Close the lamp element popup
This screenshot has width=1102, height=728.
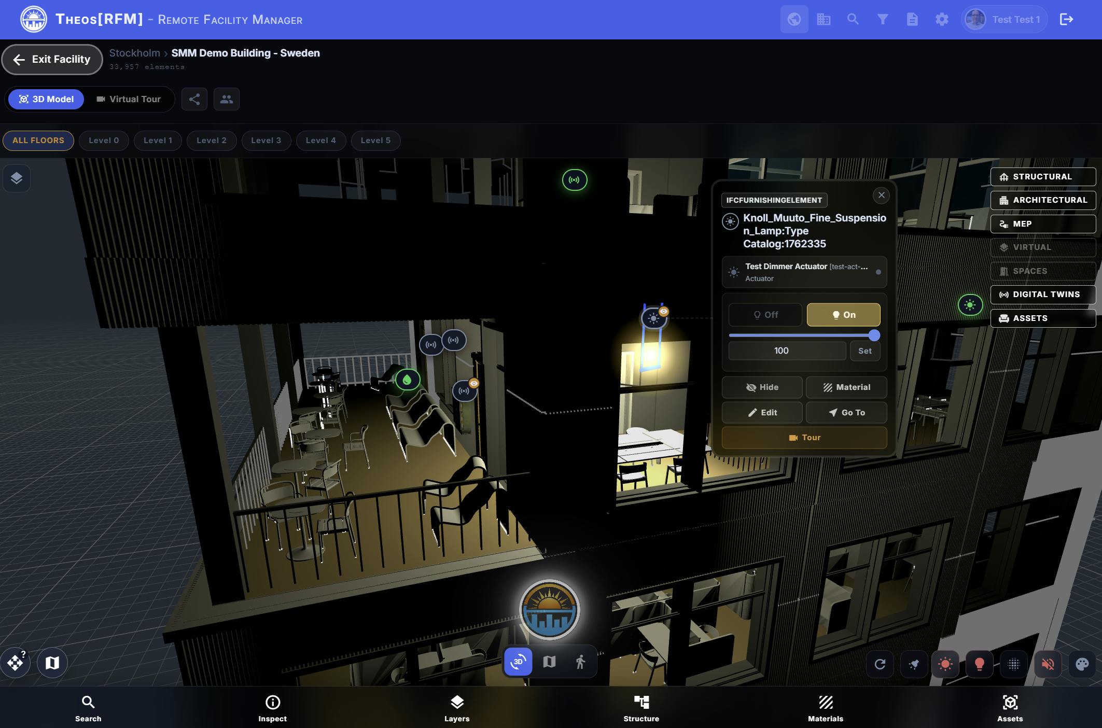pyautogui.click(x=881, y=195)
